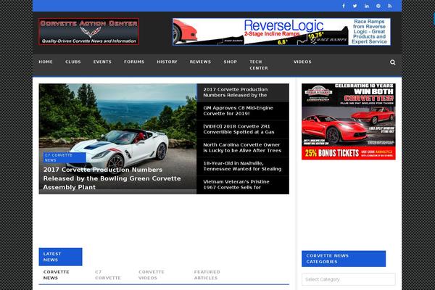Switch to the C7 Corvette tab

coord(108,275)
